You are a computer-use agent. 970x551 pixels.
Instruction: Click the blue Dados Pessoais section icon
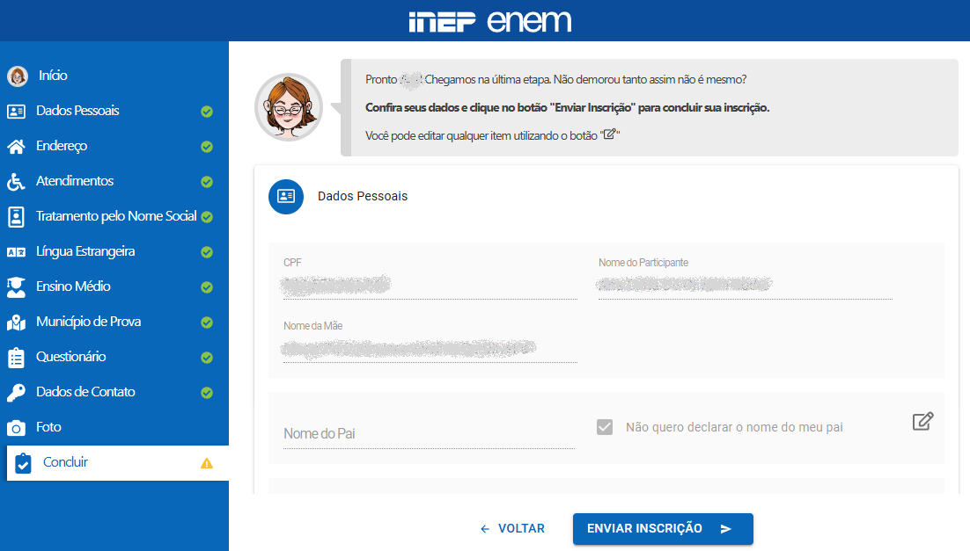point(286,197)
